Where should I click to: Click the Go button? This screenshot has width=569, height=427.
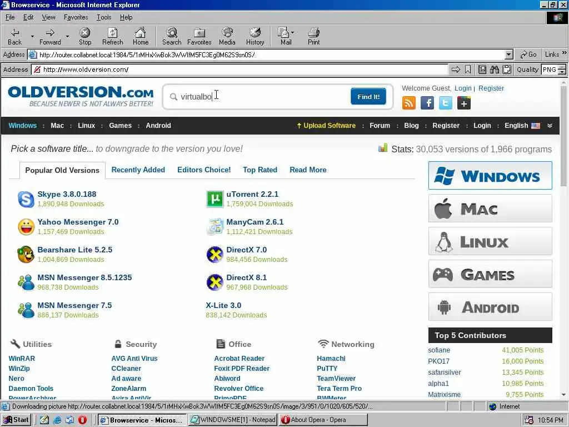(528, 54)
